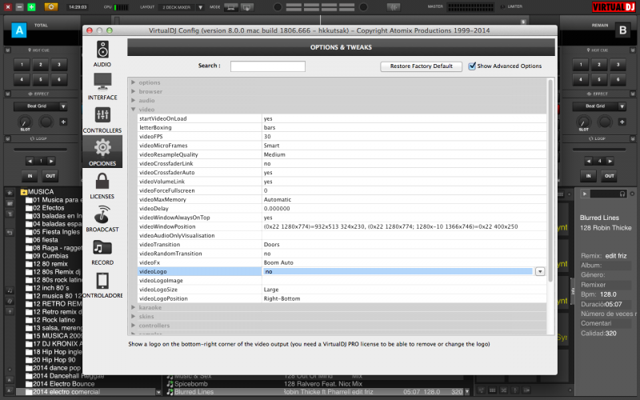Open deck A Beat Grid effect dropdown

pos(63,106)
